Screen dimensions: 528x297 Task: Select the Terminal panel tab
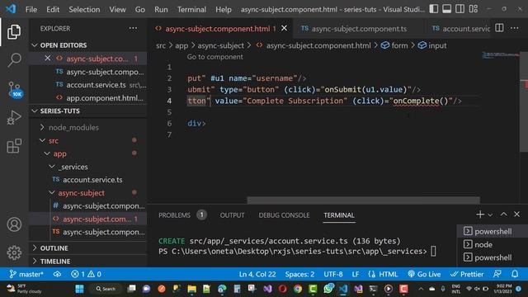pyautogui.click(x=339, y=215)
